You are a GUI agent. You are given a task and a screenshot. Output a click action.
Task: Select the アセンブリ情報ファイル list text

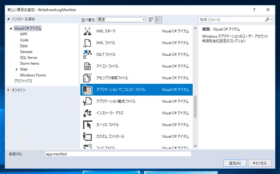tap(112, 78)
